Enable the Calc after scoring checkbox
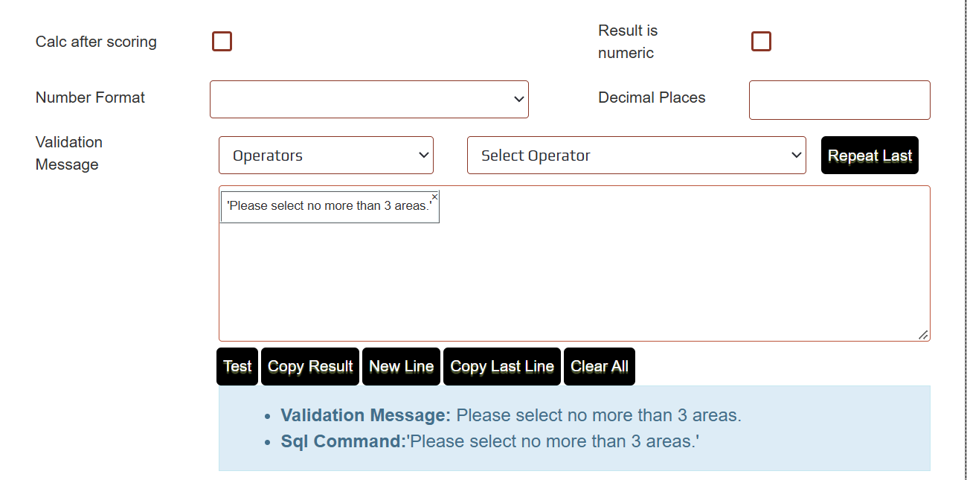The width and height of the screenshot is (967, 480). pyautogui.click(x=222, y=42)
